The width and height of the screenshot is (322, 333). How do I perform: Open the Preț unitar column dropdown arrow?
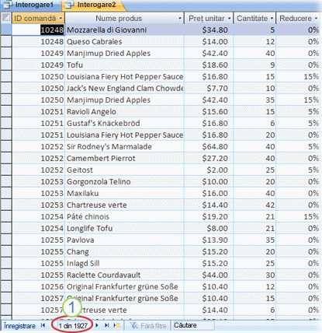coord(229,19)
